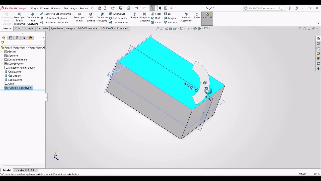The height and width of the screenshot is (181, 321).
Task: Open the Araçlar menu
Action: [74, 8]
